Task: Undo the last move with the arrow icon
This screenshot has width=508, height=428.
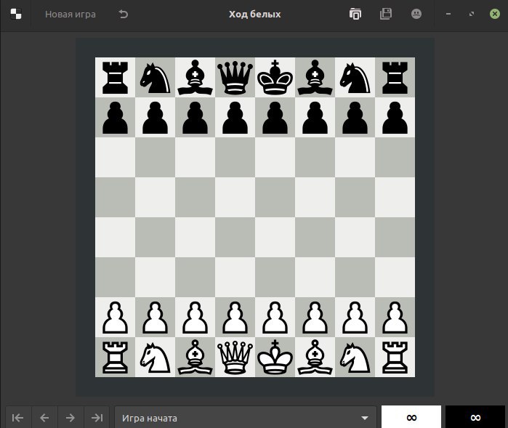Action: [123, 14]
